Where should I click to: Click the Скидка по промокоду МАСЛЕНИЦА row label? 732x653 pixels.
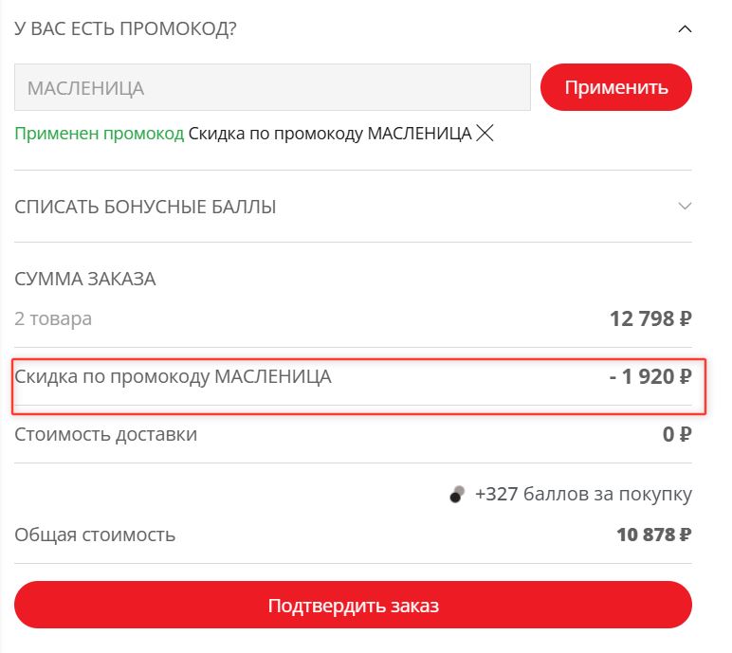pyautogui.click(x=173, y=376)
